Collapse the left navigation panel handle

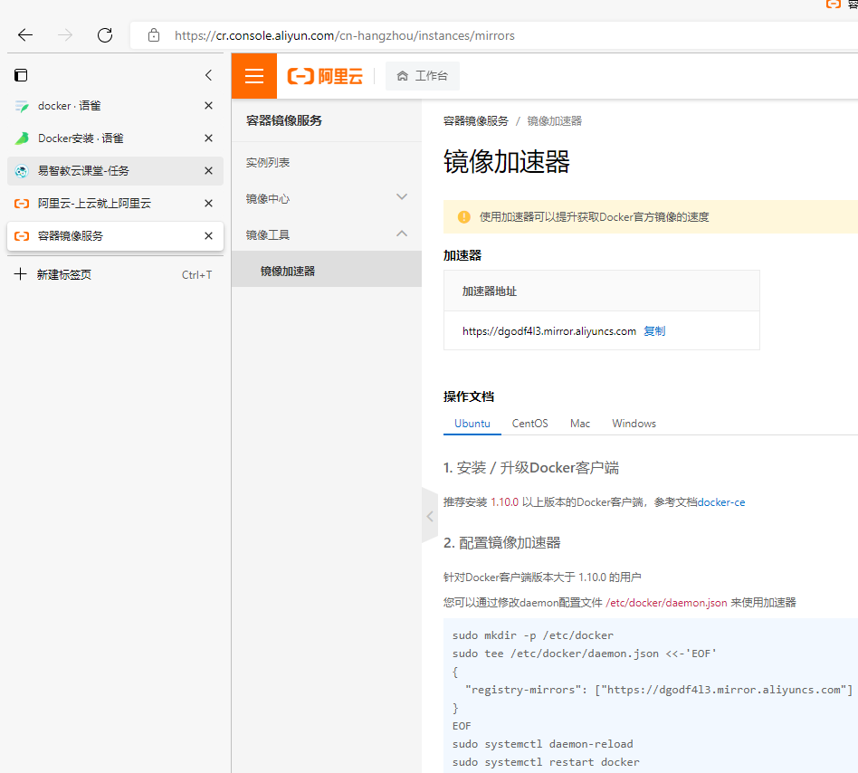click(430, 516)
